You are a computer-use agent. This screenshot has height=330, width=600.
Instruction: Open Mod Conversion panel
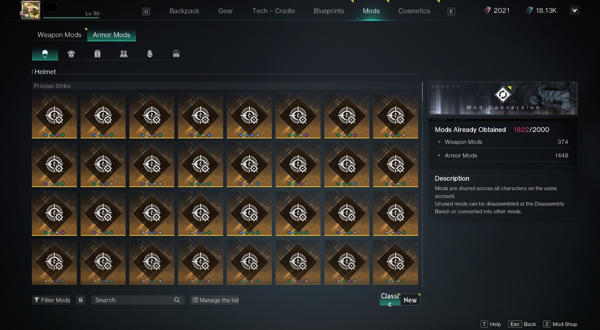click(x=502, y=98)
